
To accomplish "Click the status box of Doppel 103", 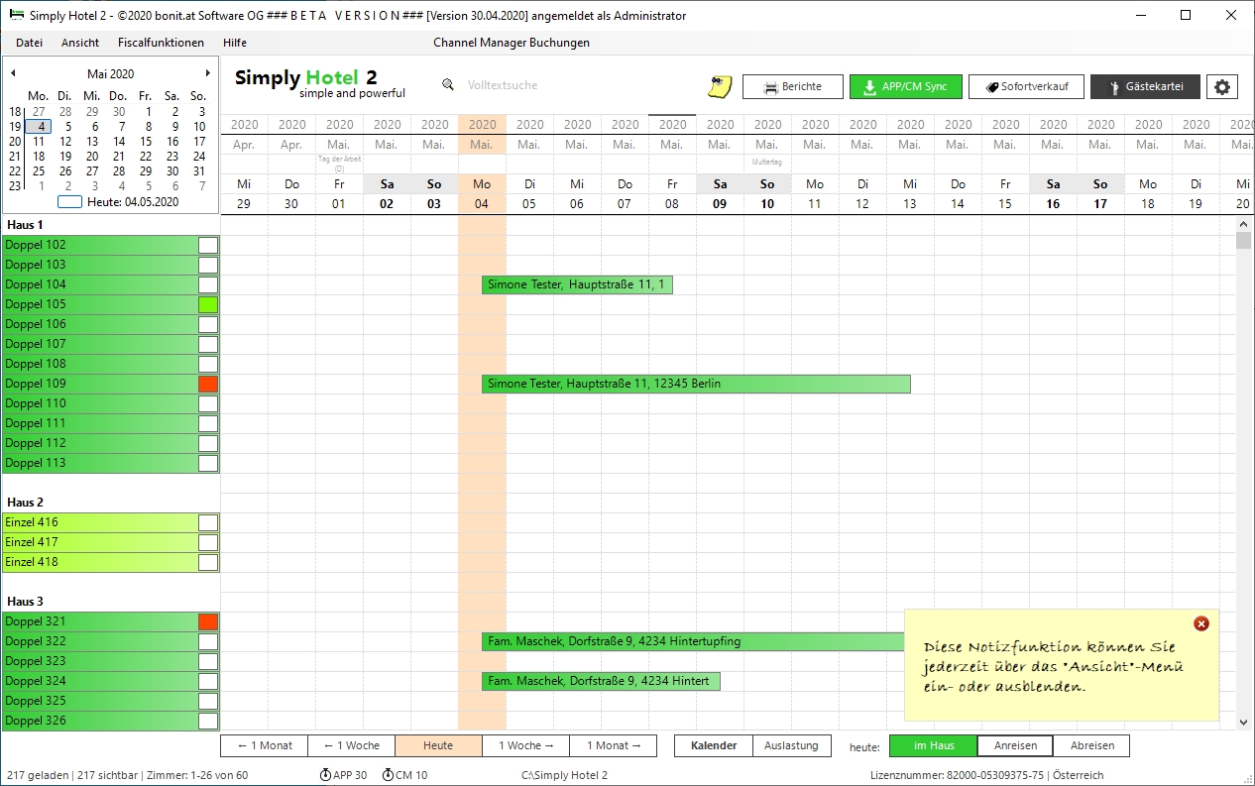I will tap(208, 265).
